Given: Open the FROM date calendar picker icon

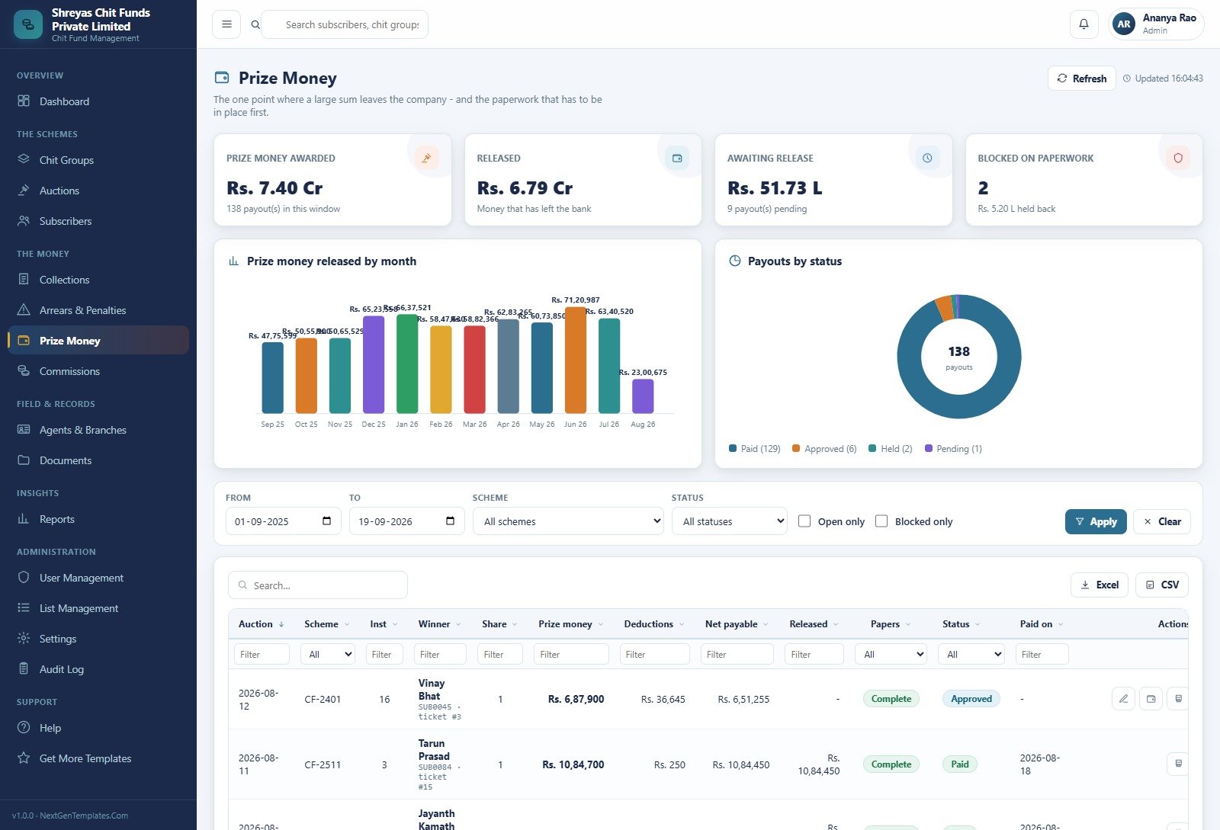Looking at the screenshot, I should (326, 521).
